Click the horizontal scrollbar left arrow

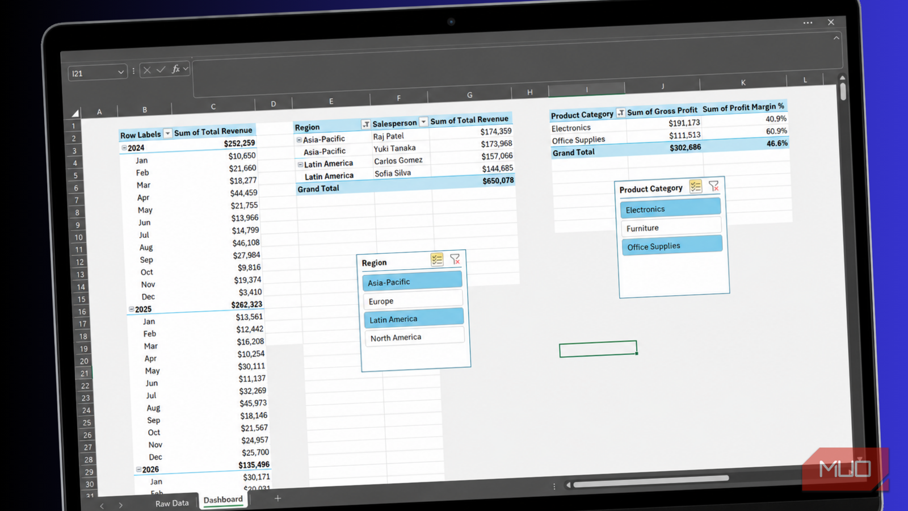[568, 485]
